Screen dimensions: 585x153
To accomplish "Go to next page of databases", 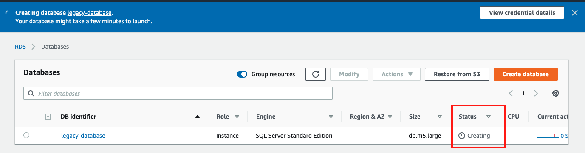I will (536, 93).
